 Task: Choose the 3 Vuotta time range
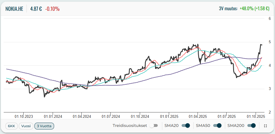pyautogui.click(x=44, y=126)
